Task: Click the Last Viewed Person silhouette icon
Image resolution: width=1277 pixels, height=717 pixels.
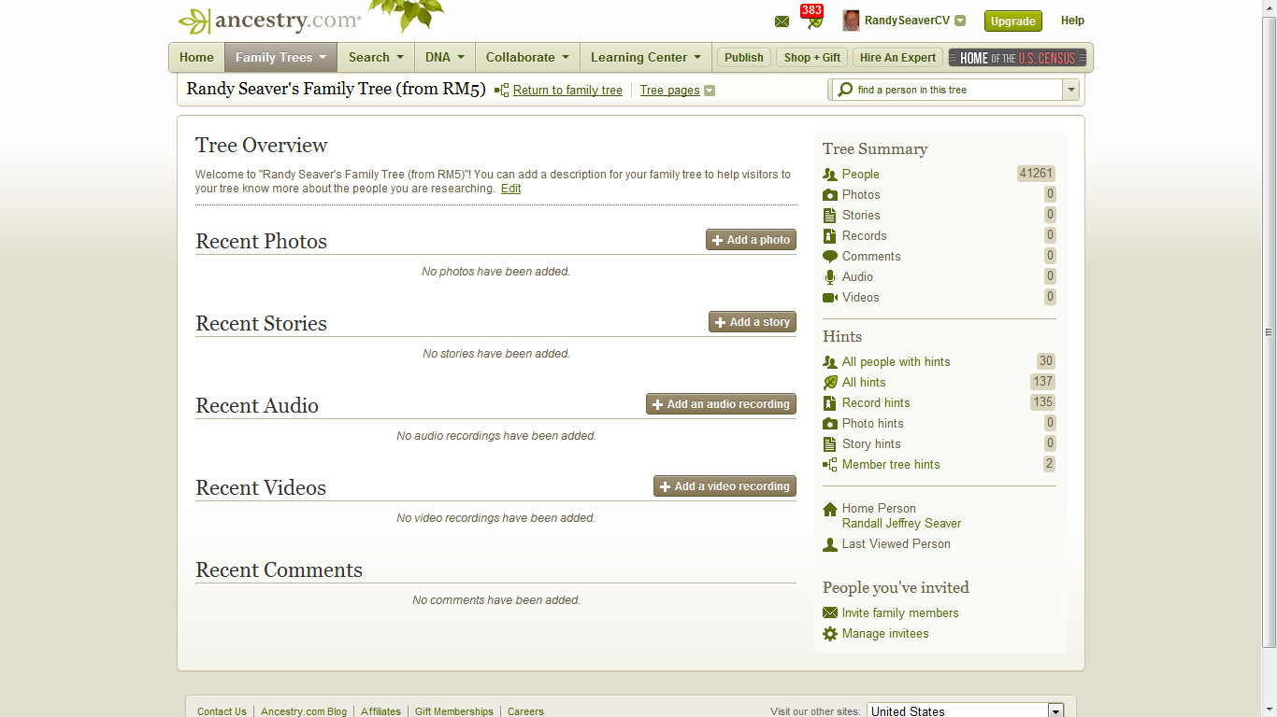Action: point(830,544)
